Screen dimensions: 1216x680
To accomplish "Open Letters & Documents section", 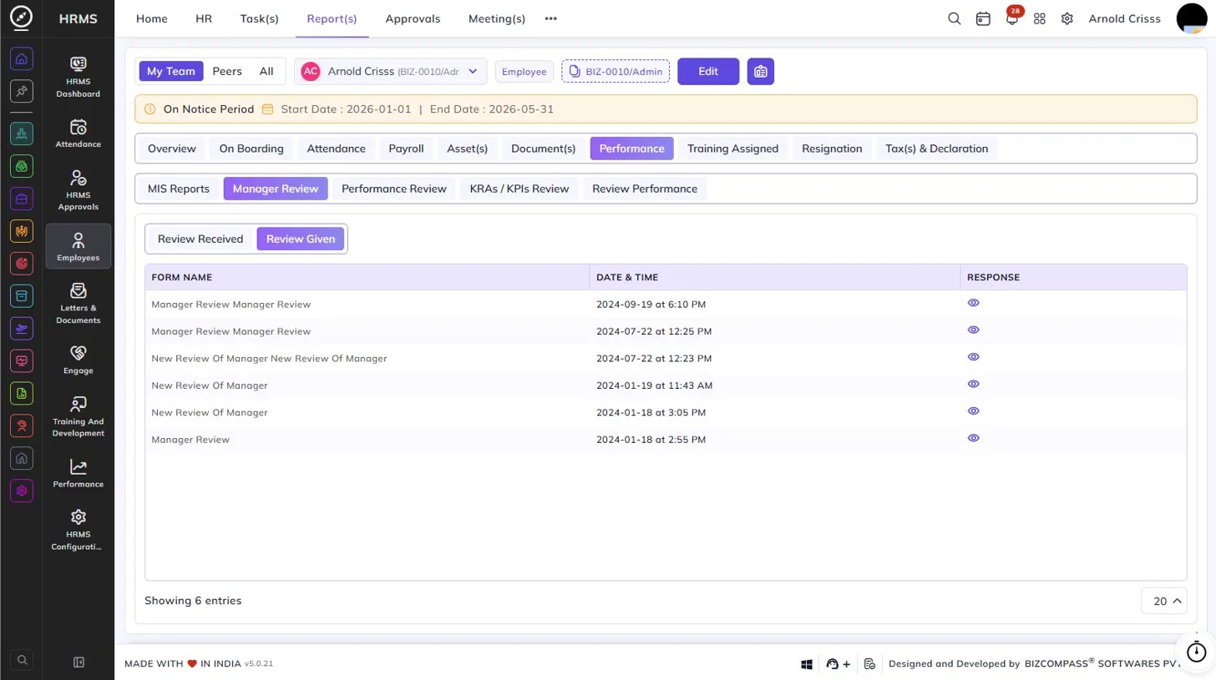I will click(79, 303).
